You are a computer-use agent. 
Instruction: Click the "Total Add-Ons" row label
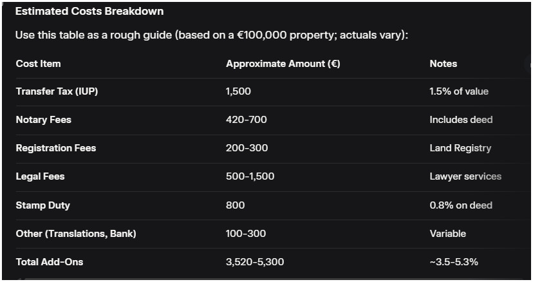tap(50, 262)
